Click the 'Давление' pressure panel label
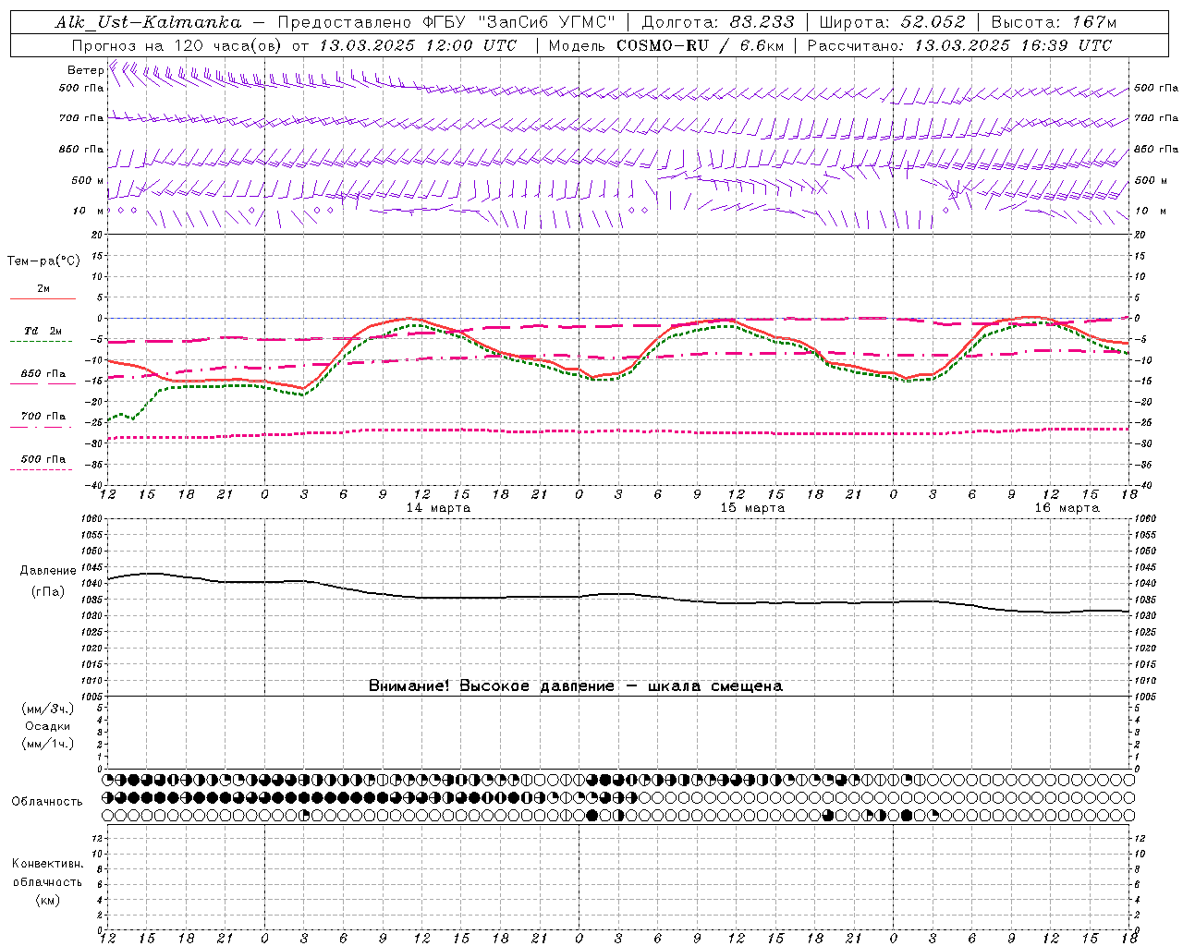This screenshot has width=1183, height=946. [47, 571]
